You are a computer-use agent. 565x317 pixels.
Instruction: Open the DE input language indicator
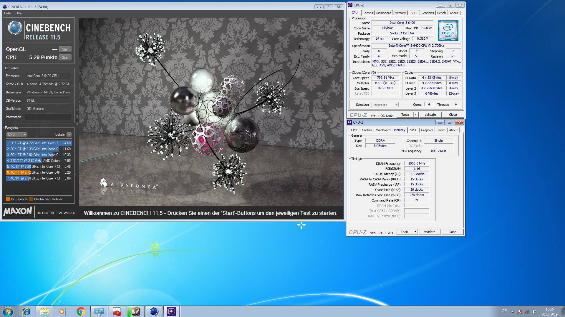pos(504,311)
